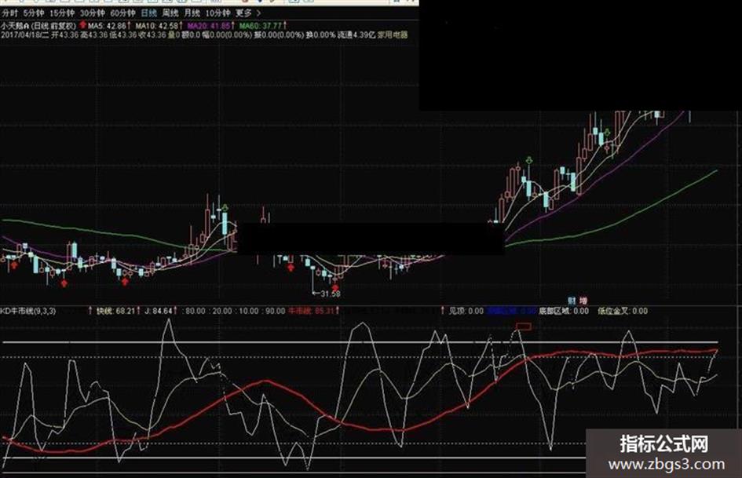
Task: Click the MA10: 42.58 indicator value
Action: [157, 26]
